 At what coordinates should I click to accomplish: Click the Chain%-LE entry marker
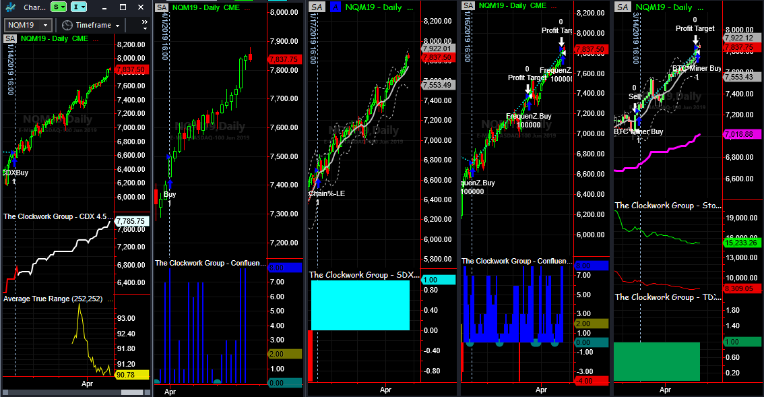click(x=327, y=193)
